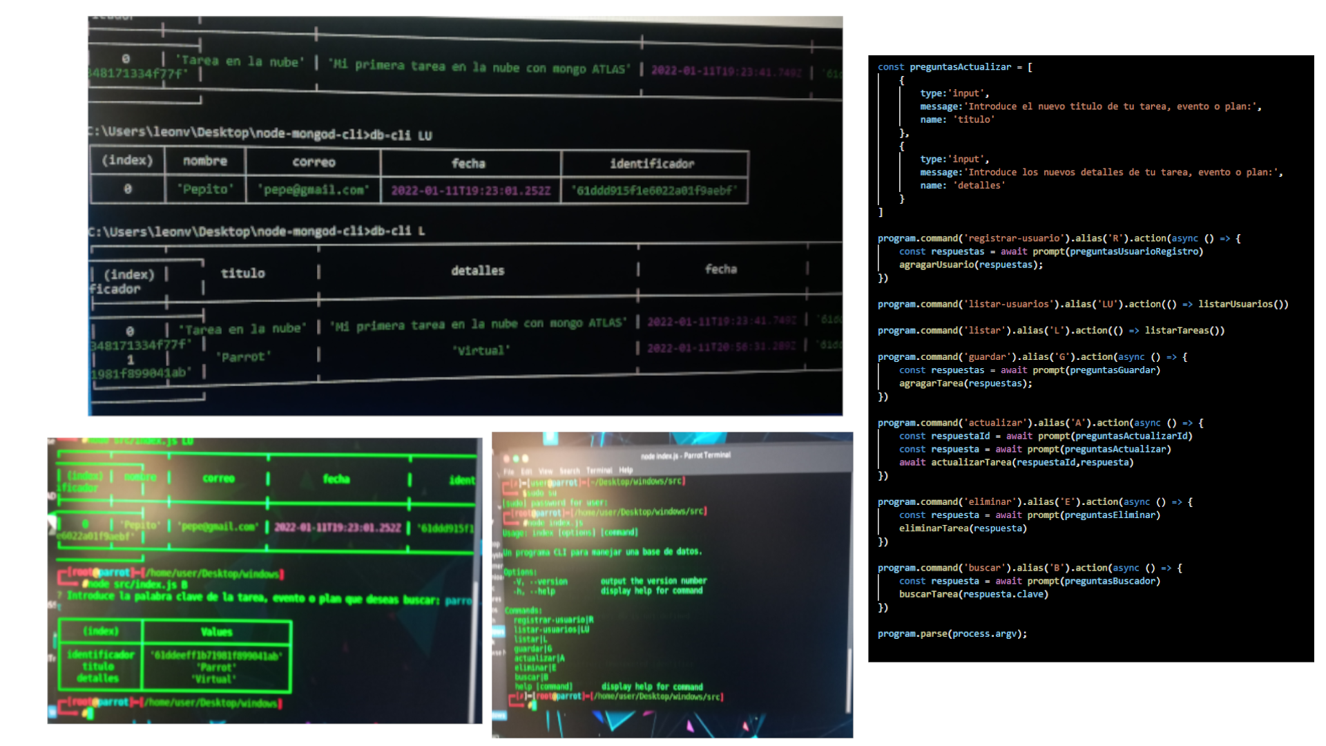
Task: Click the 'pepe@gmail.com' cell in Windows terminal
Action: (313, 189)
